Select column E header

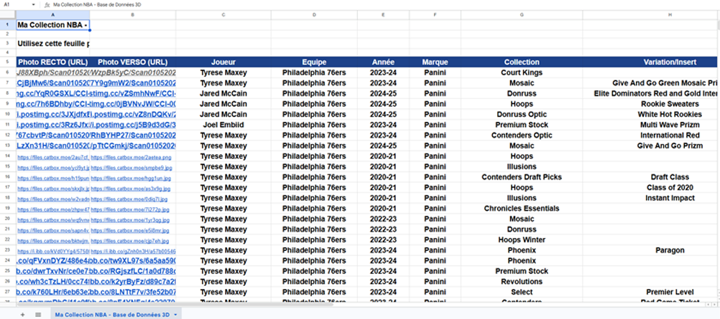384,15
